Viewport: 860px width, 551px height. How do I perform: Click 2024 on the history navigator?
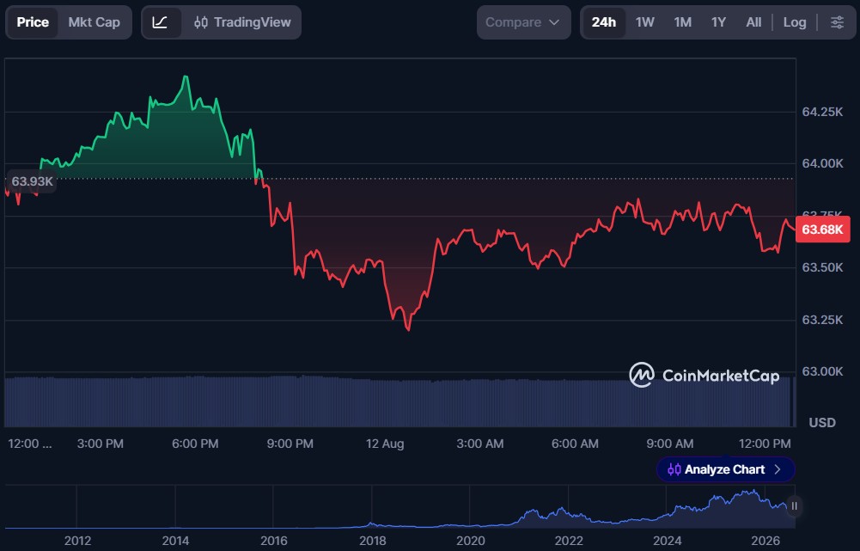pos(667,542)
